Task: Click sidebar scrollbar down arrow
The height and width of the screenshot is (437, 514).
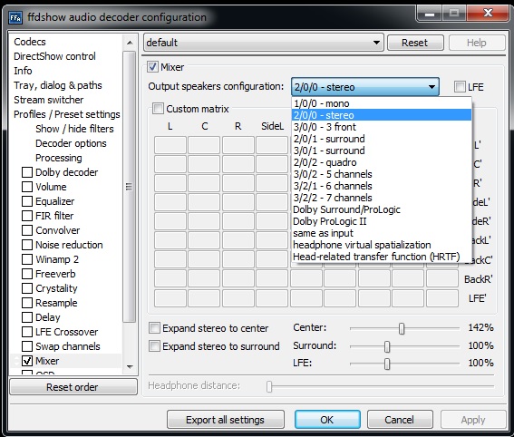Action: [x=130, y=366]
